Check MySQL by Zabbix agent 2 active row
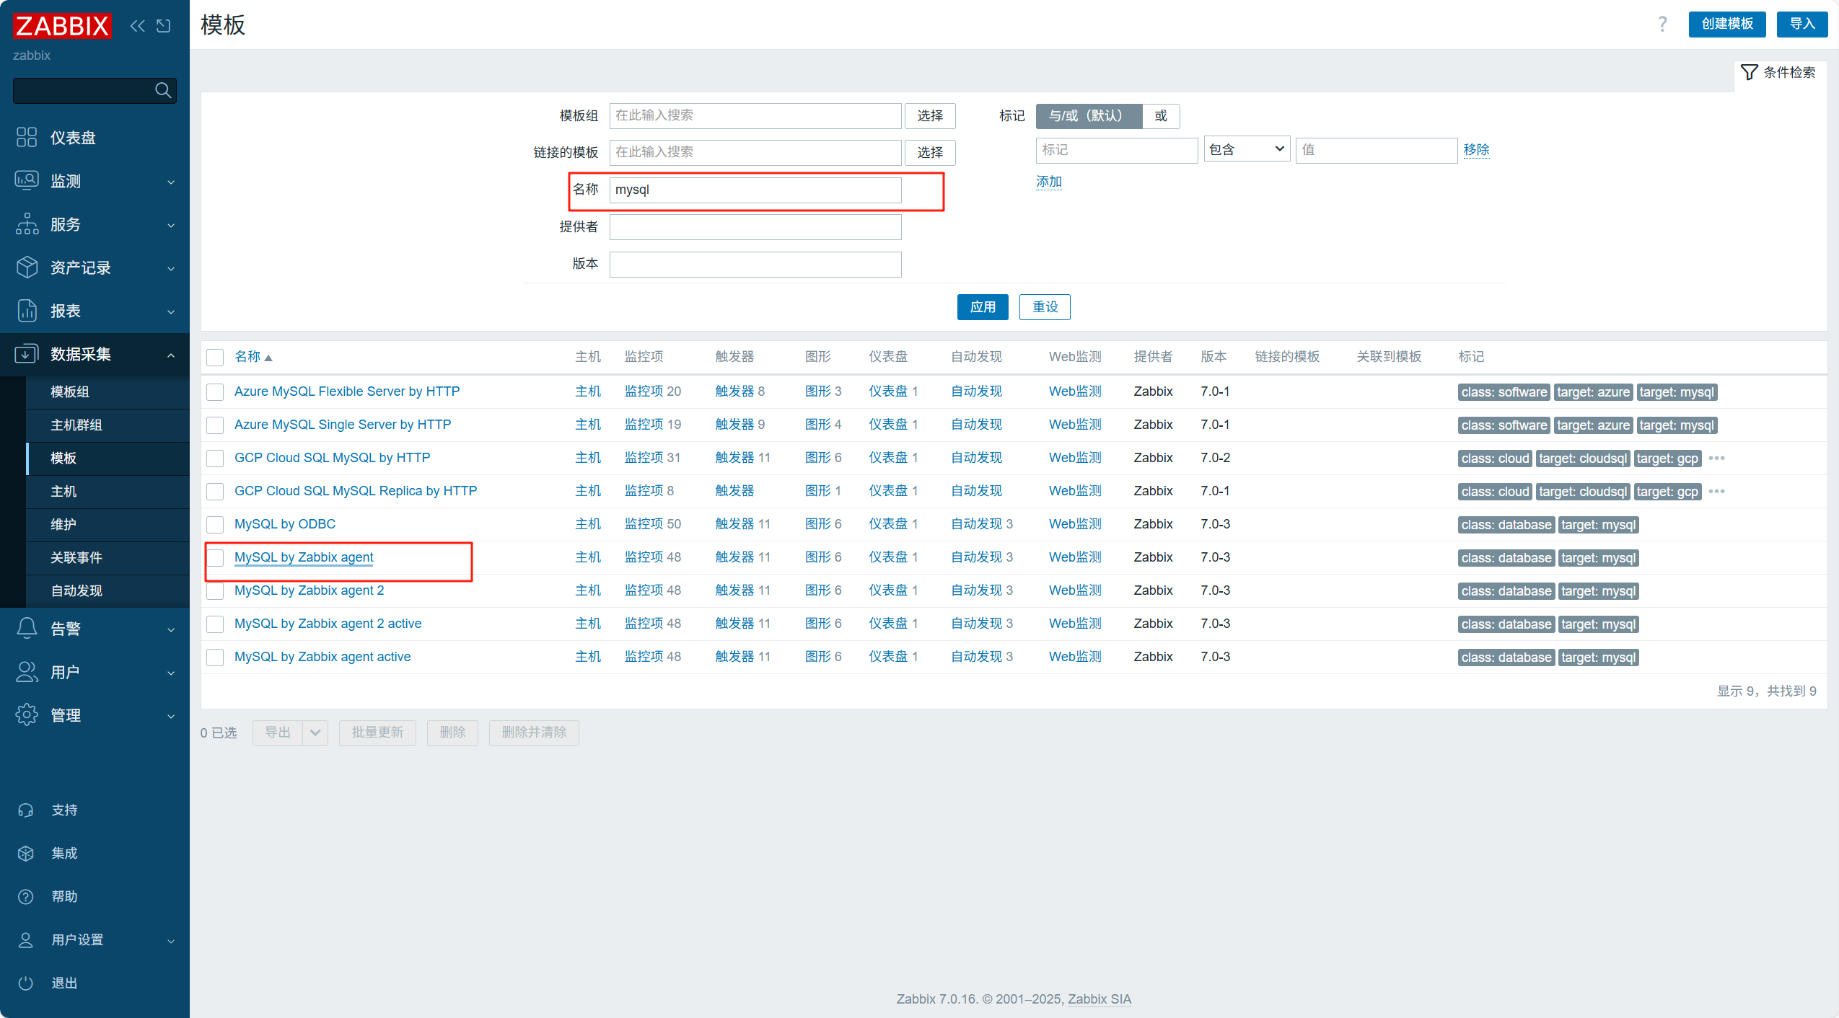The width and height of the screenshot is (1839, 1018). (215, 624)
